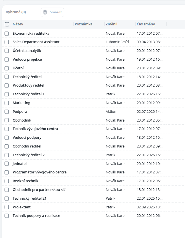Click the Revizní technik entry
This screenshot has height=238, width=185.
click(x=25, y=181)
